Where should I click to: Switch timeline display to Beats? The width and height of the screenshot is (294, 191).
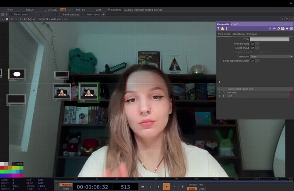point(66,189)
